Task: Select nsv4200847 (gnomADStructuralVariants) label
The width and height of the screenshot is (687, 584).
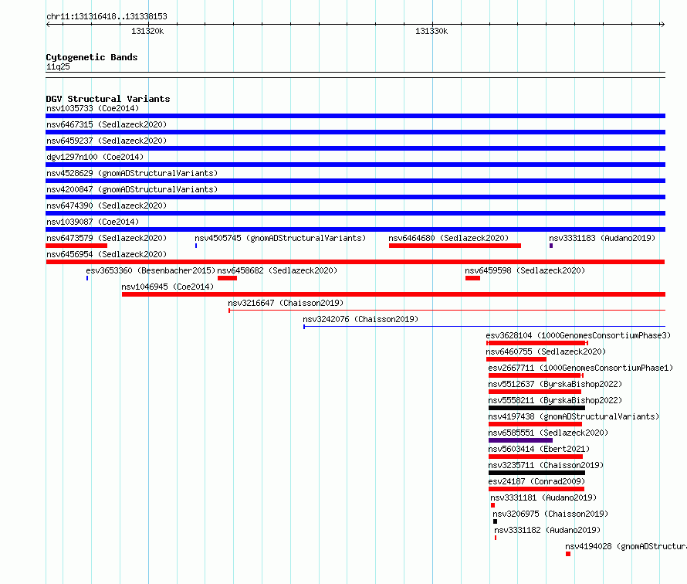Action: pyautogui.click(x=132, y=189)
